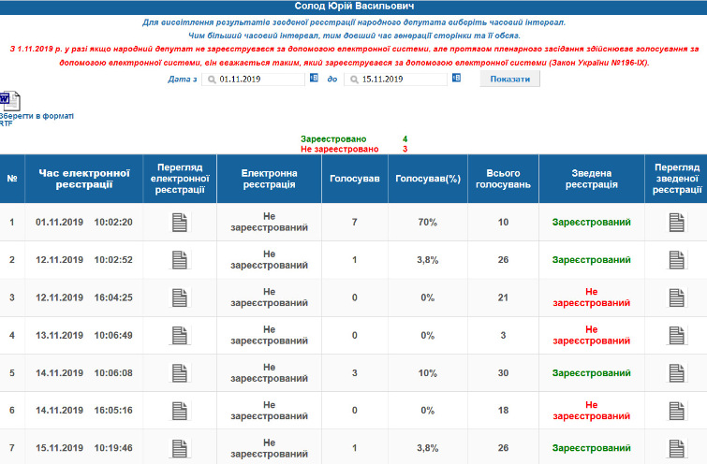Open electronic registration document for row 5
Screen dimensions: 707x464
(179, 372)
